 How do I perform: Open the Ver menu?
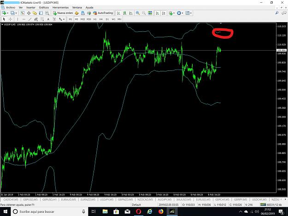(x=21, y=7)
